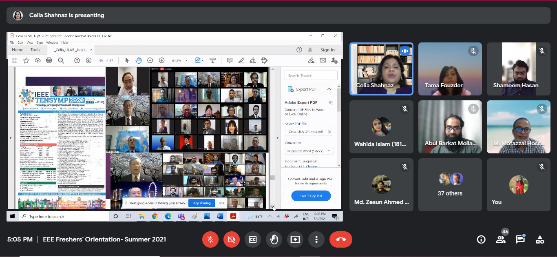The width and height of the screenshot is (557, 257).
Task: Raise hand in the meeting
Action: (x=274, y=239)
